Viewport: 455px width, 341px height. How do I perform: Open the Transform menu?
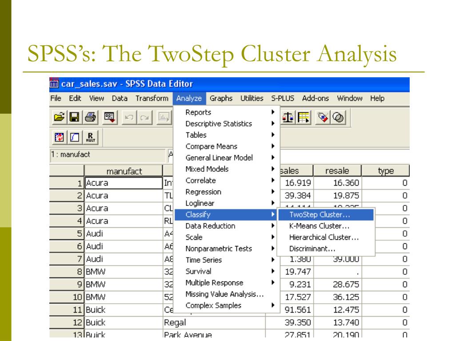152,98
